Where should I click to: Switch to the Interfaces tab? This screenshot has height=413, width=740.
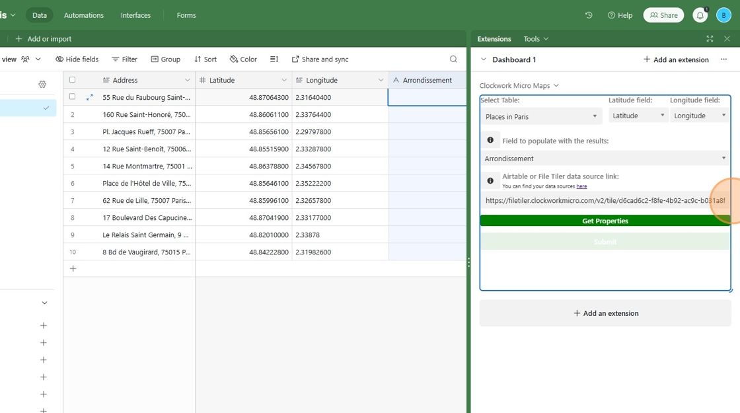[135, 15]
